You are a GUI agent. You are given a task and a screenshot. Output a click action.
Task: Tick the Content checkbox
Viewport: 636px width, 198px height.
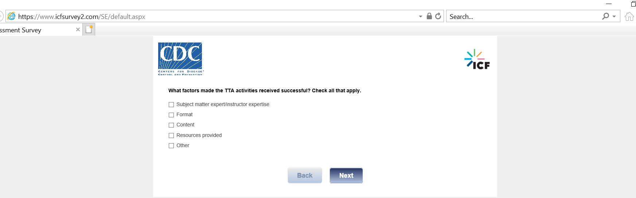171,125
